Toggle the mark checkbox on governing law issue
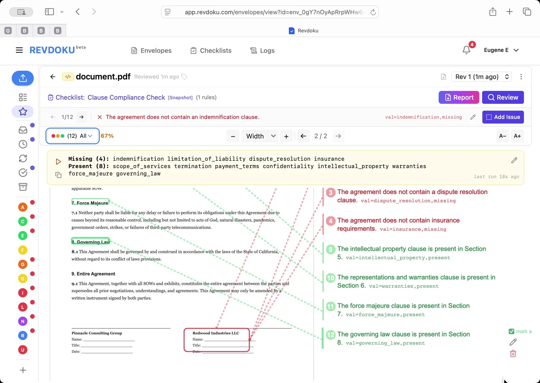Viewport: 540px width, 383px height. tap(512, 331)
